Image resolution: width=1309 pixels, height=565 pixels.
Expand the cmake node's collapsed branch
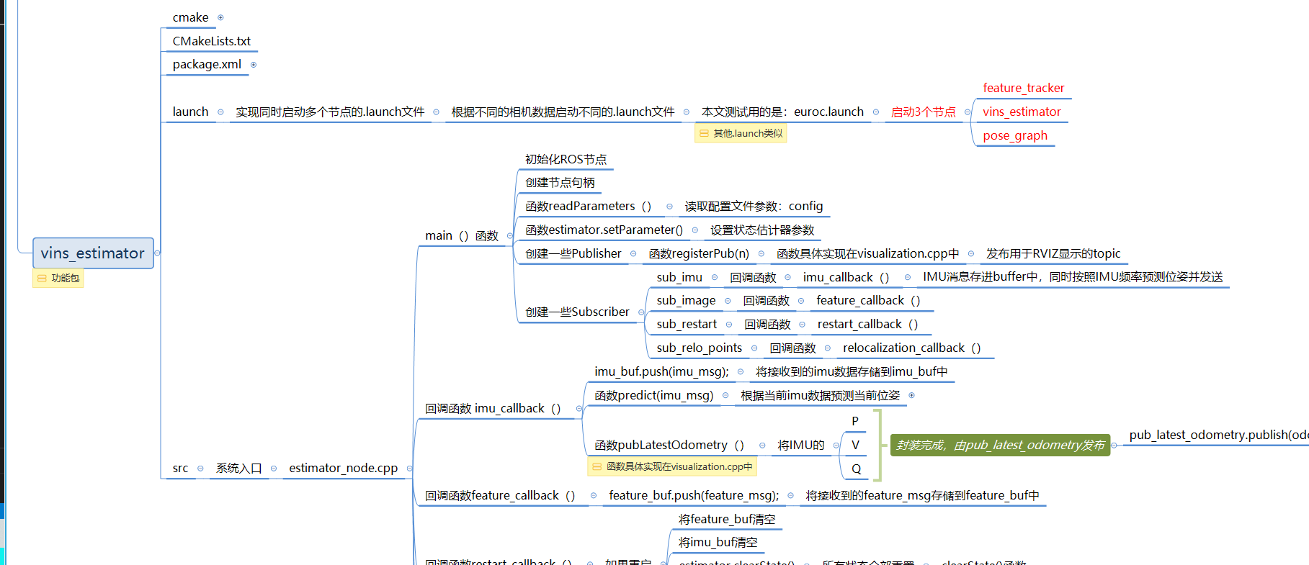click(x=220, y=17)
